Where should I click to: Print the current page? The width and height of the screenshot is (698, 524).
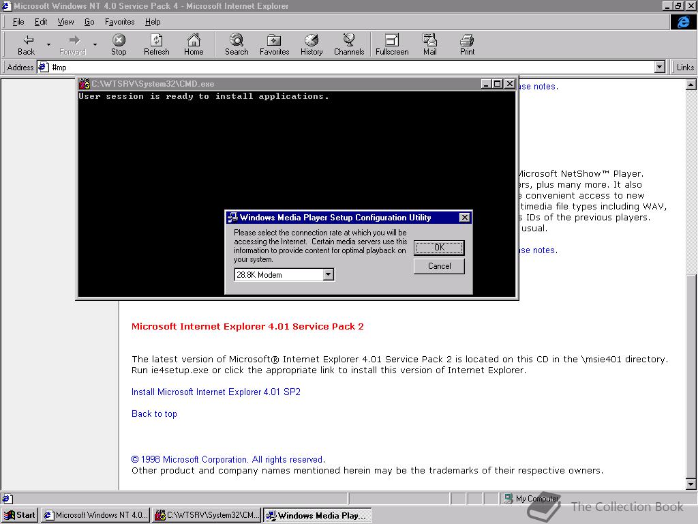467,44
